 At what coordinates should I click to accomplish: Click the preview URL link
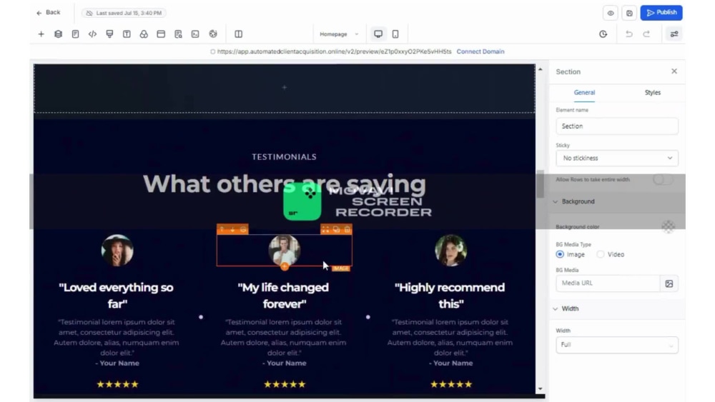(334, 51)
